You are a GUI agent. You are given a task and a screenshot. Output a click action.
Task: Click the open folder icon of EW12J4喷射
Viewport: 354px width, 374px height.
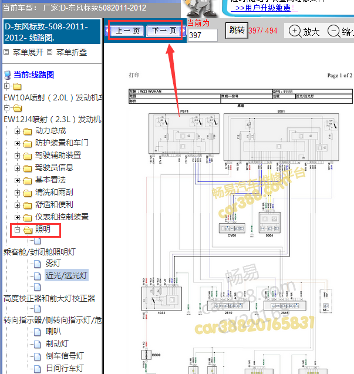[x=18, y=108]
